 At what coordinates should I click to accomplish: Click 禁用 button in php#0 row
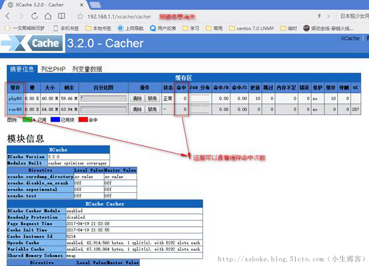pos(152,98)
